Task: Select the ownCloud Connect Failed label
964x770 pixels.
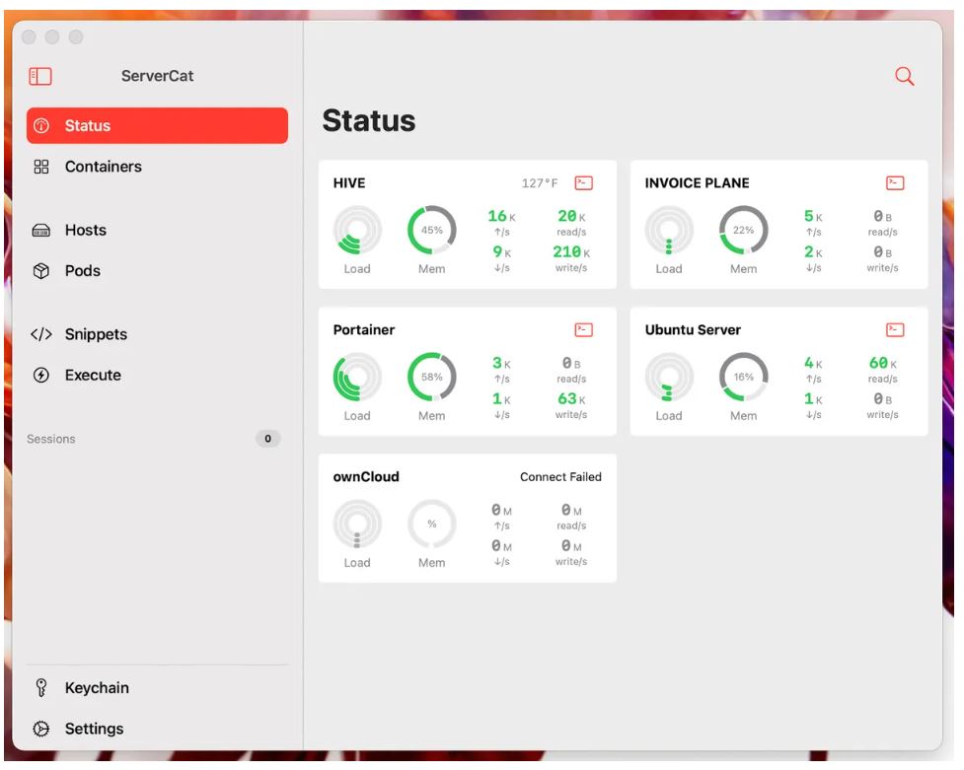Action: [x=560, y=477]
